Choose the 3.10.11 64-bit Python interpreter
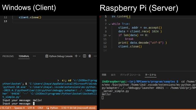This screenshot has height=110, width=196. [78, 108]
